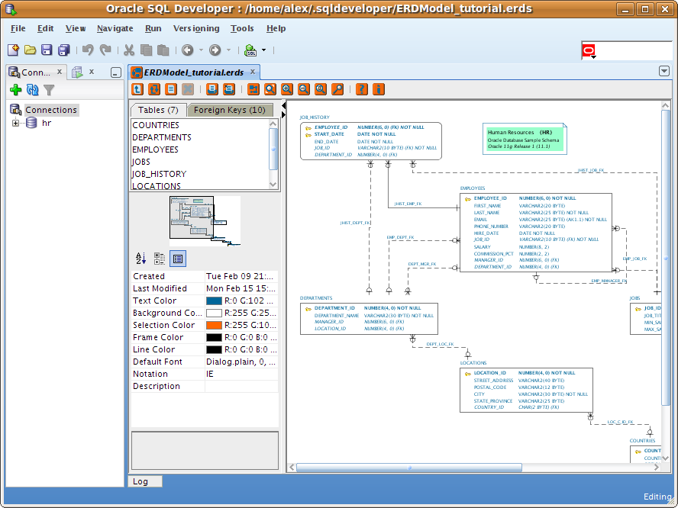Open the editor tab list dropdown
This screenshot has width=678, height=508.
[663, 71]
